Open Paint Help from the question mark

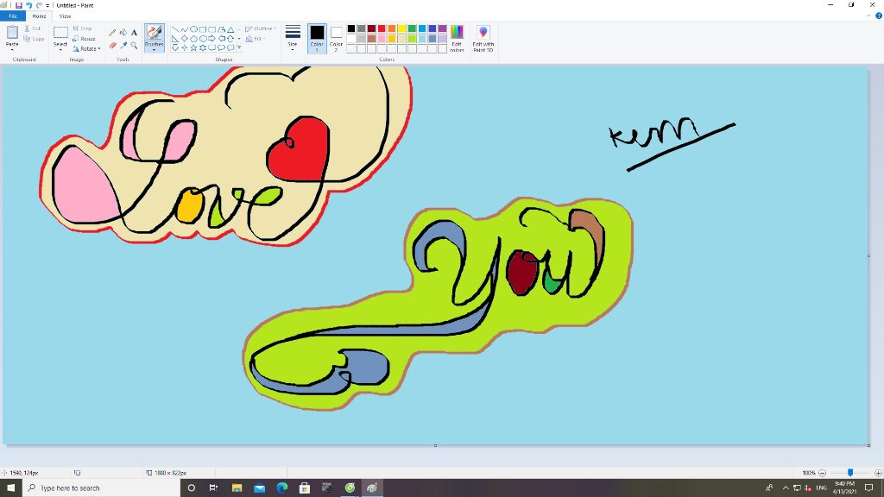click(x=878, y=16)
